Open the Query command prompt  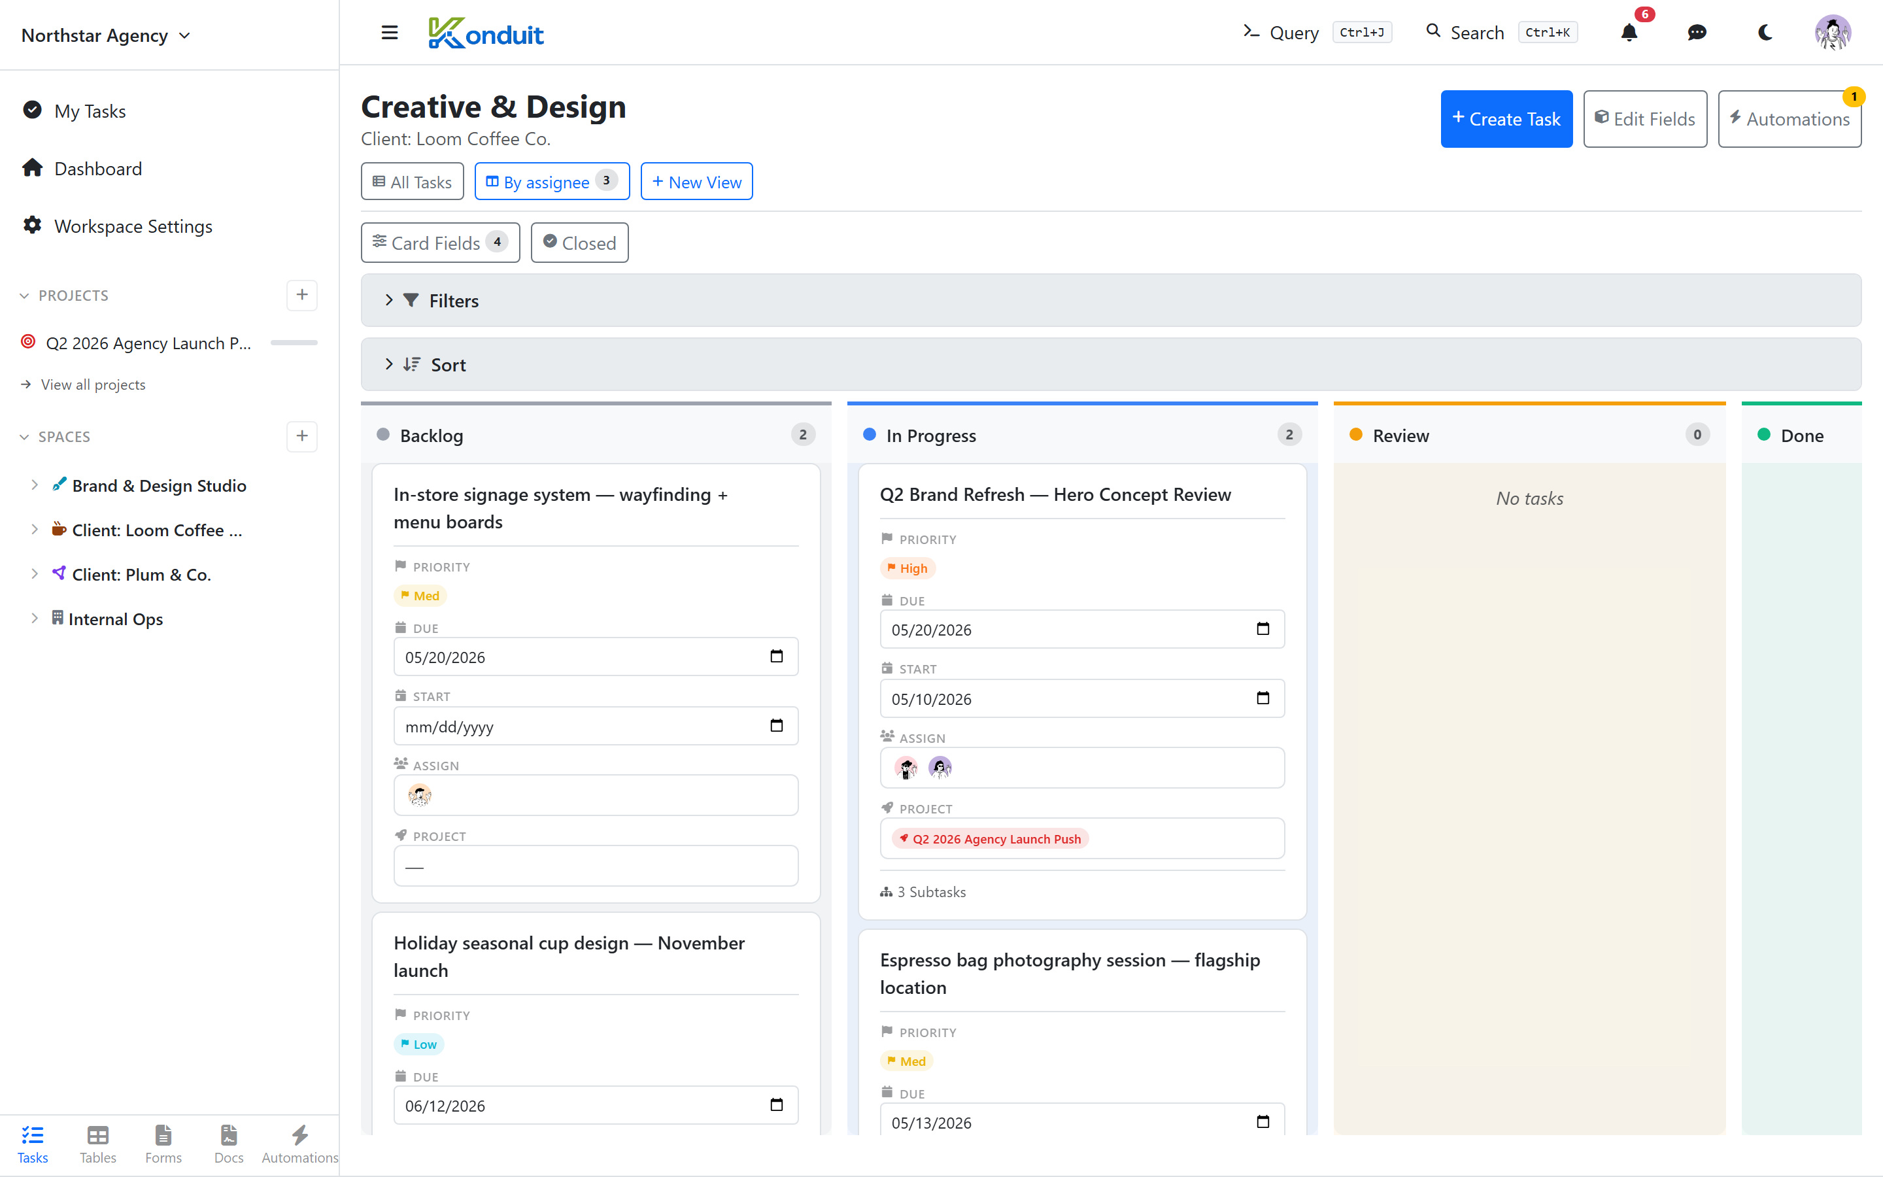click(1317, 33)
